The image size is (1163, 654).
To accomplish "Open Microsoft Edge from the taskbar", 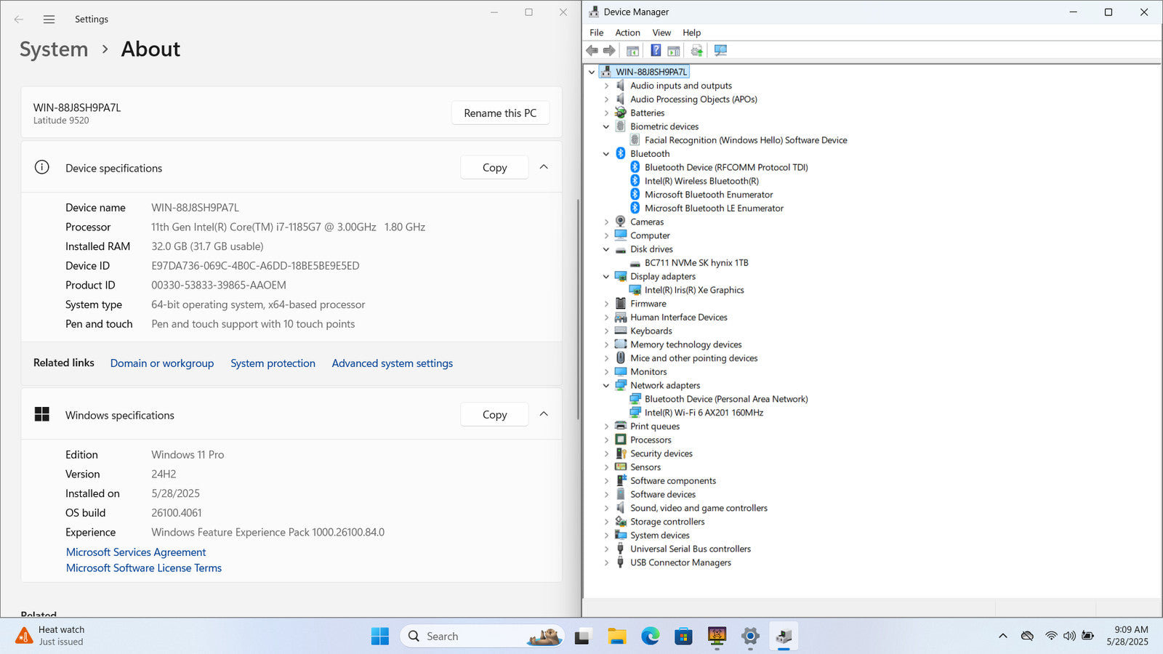I will (x=650, y=637).
